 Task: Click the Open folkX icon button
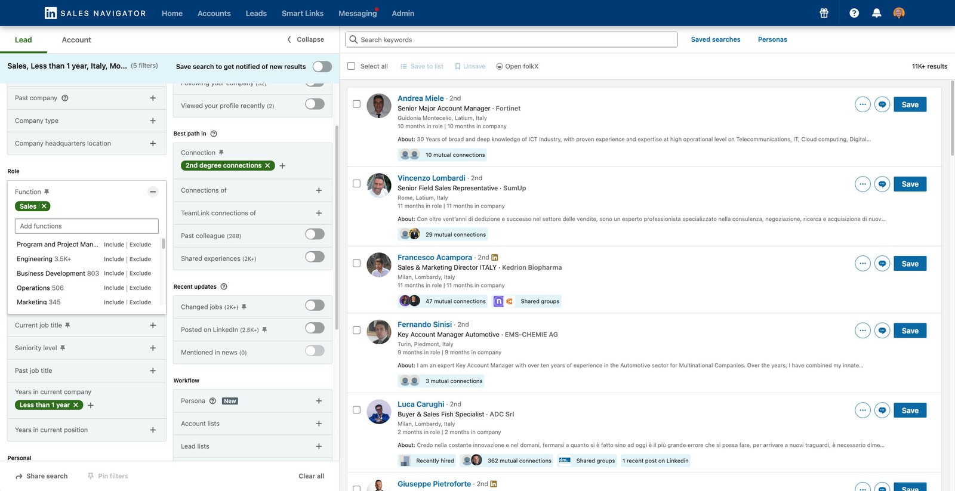[x=517, y=66]
